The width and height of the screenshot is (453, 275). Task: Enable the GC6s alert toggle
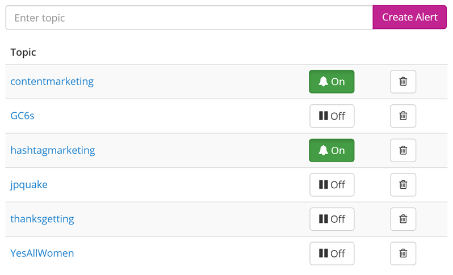[332, 116]
